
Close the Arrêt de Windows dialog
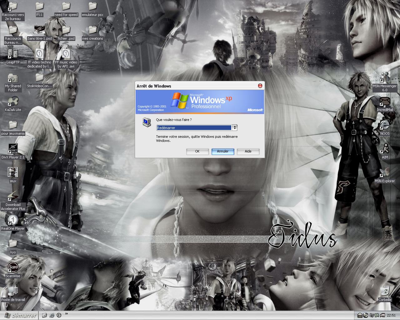pyautogui.click(x=260, y=86)
